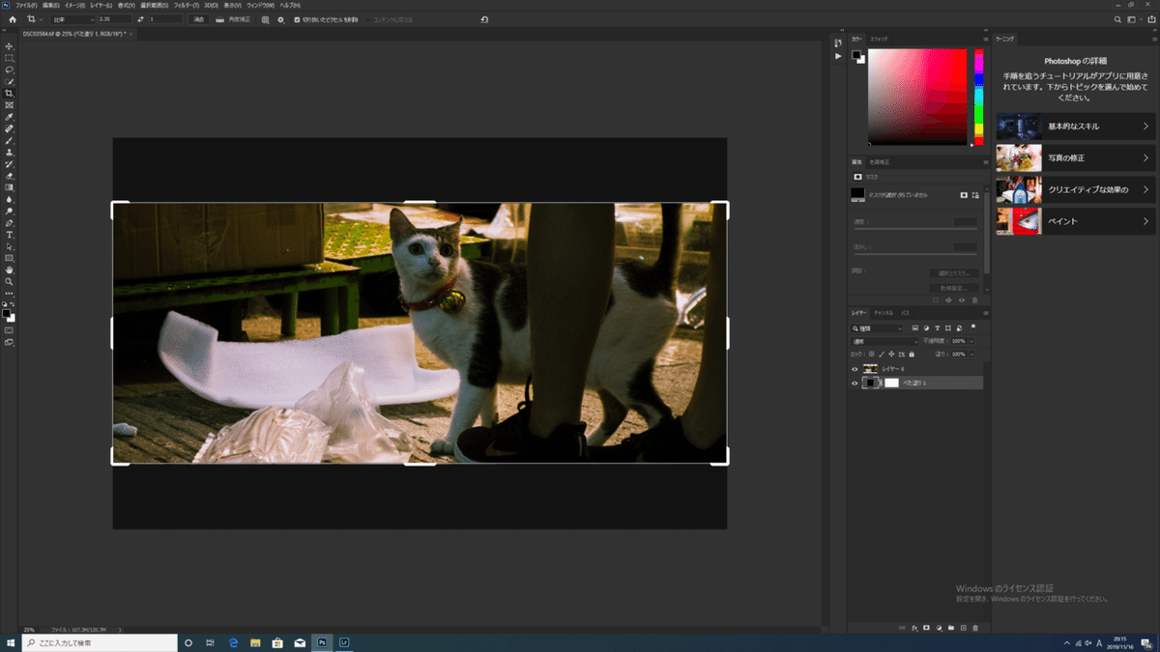Image resolution: width=1160 pixels, height=652 pixels.
Task: Open the fill dropdown arrow in Layers panel
Action: (971, 354)
